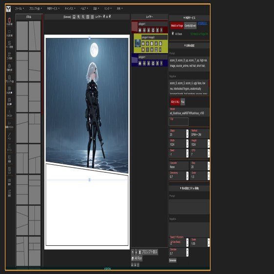Toggle the AI Check checkbox
The height and width of the screenshot is (274, 274).
(x=173, y=33)
